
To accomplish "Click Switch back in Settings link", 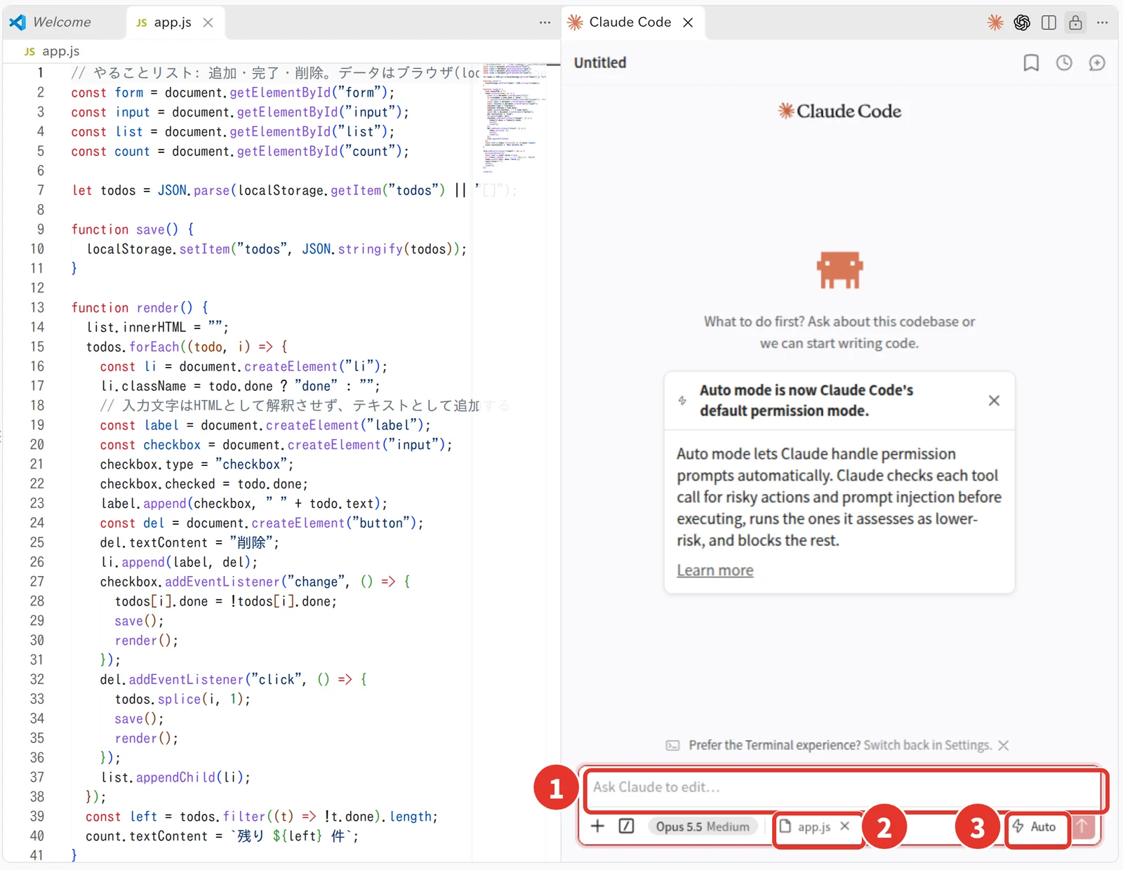I will coord(927,745).
